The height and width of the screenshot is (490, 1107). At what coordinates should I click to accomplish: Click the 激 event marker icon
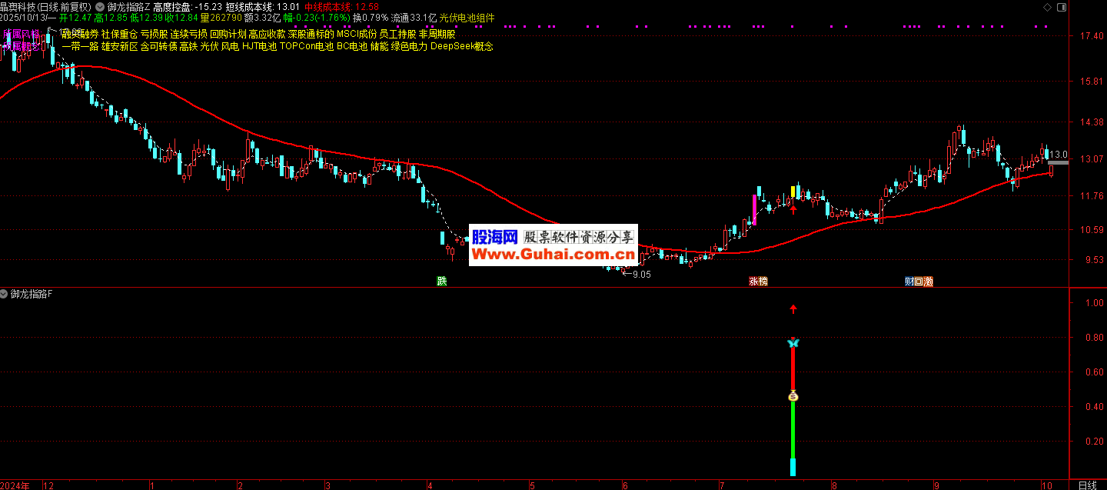click(x=928, y=282)
